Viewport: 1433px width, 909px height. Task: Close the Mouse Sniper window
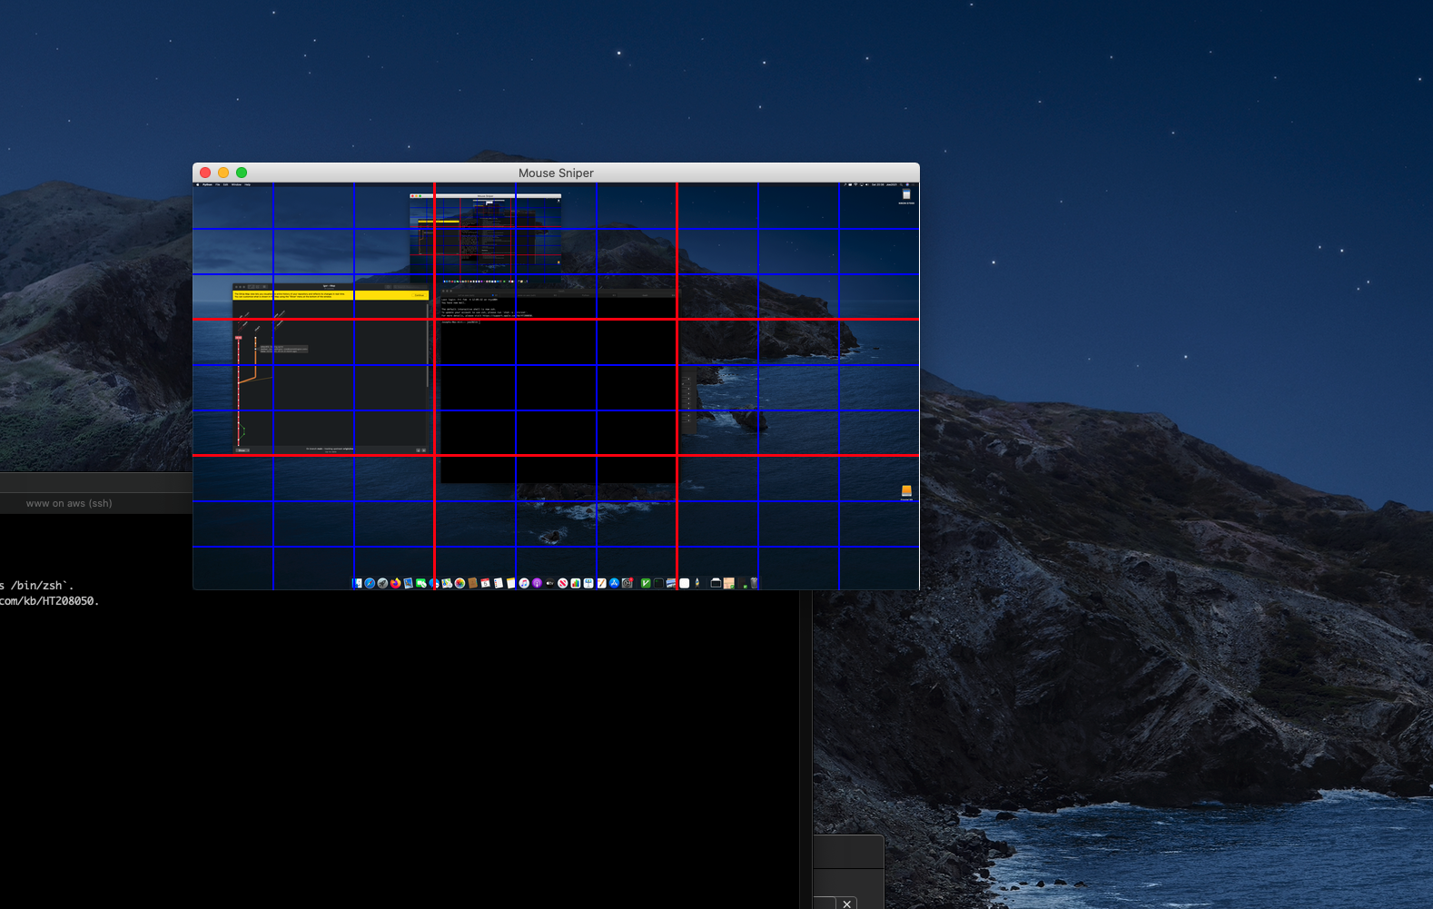[x=205, y=173]
